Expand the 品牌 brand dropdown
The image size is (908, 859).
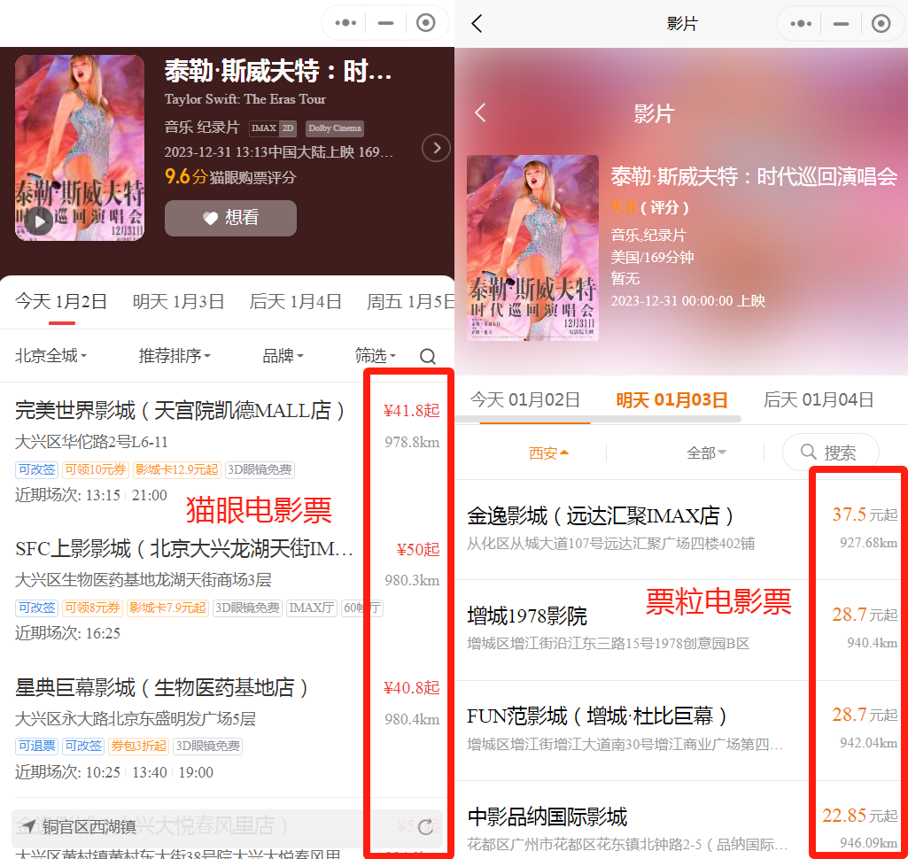pyautogui.click(x=283, y=356)
